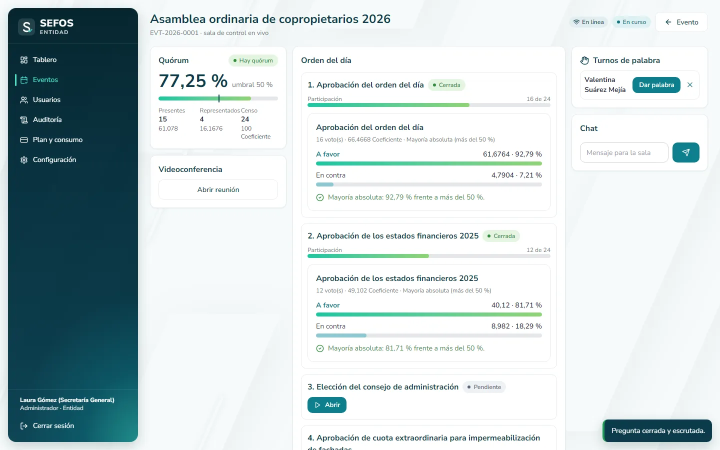720x450 pixels.
Task: Click the Plan y consumo card icon
Action: pyautogui.click(x=24, y=140)
